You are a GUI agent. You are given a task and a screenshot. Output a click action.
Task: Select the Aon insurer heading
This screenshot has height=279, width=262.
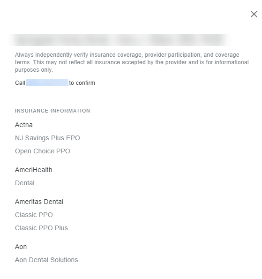pyautogui.click(x=21, y=247)
